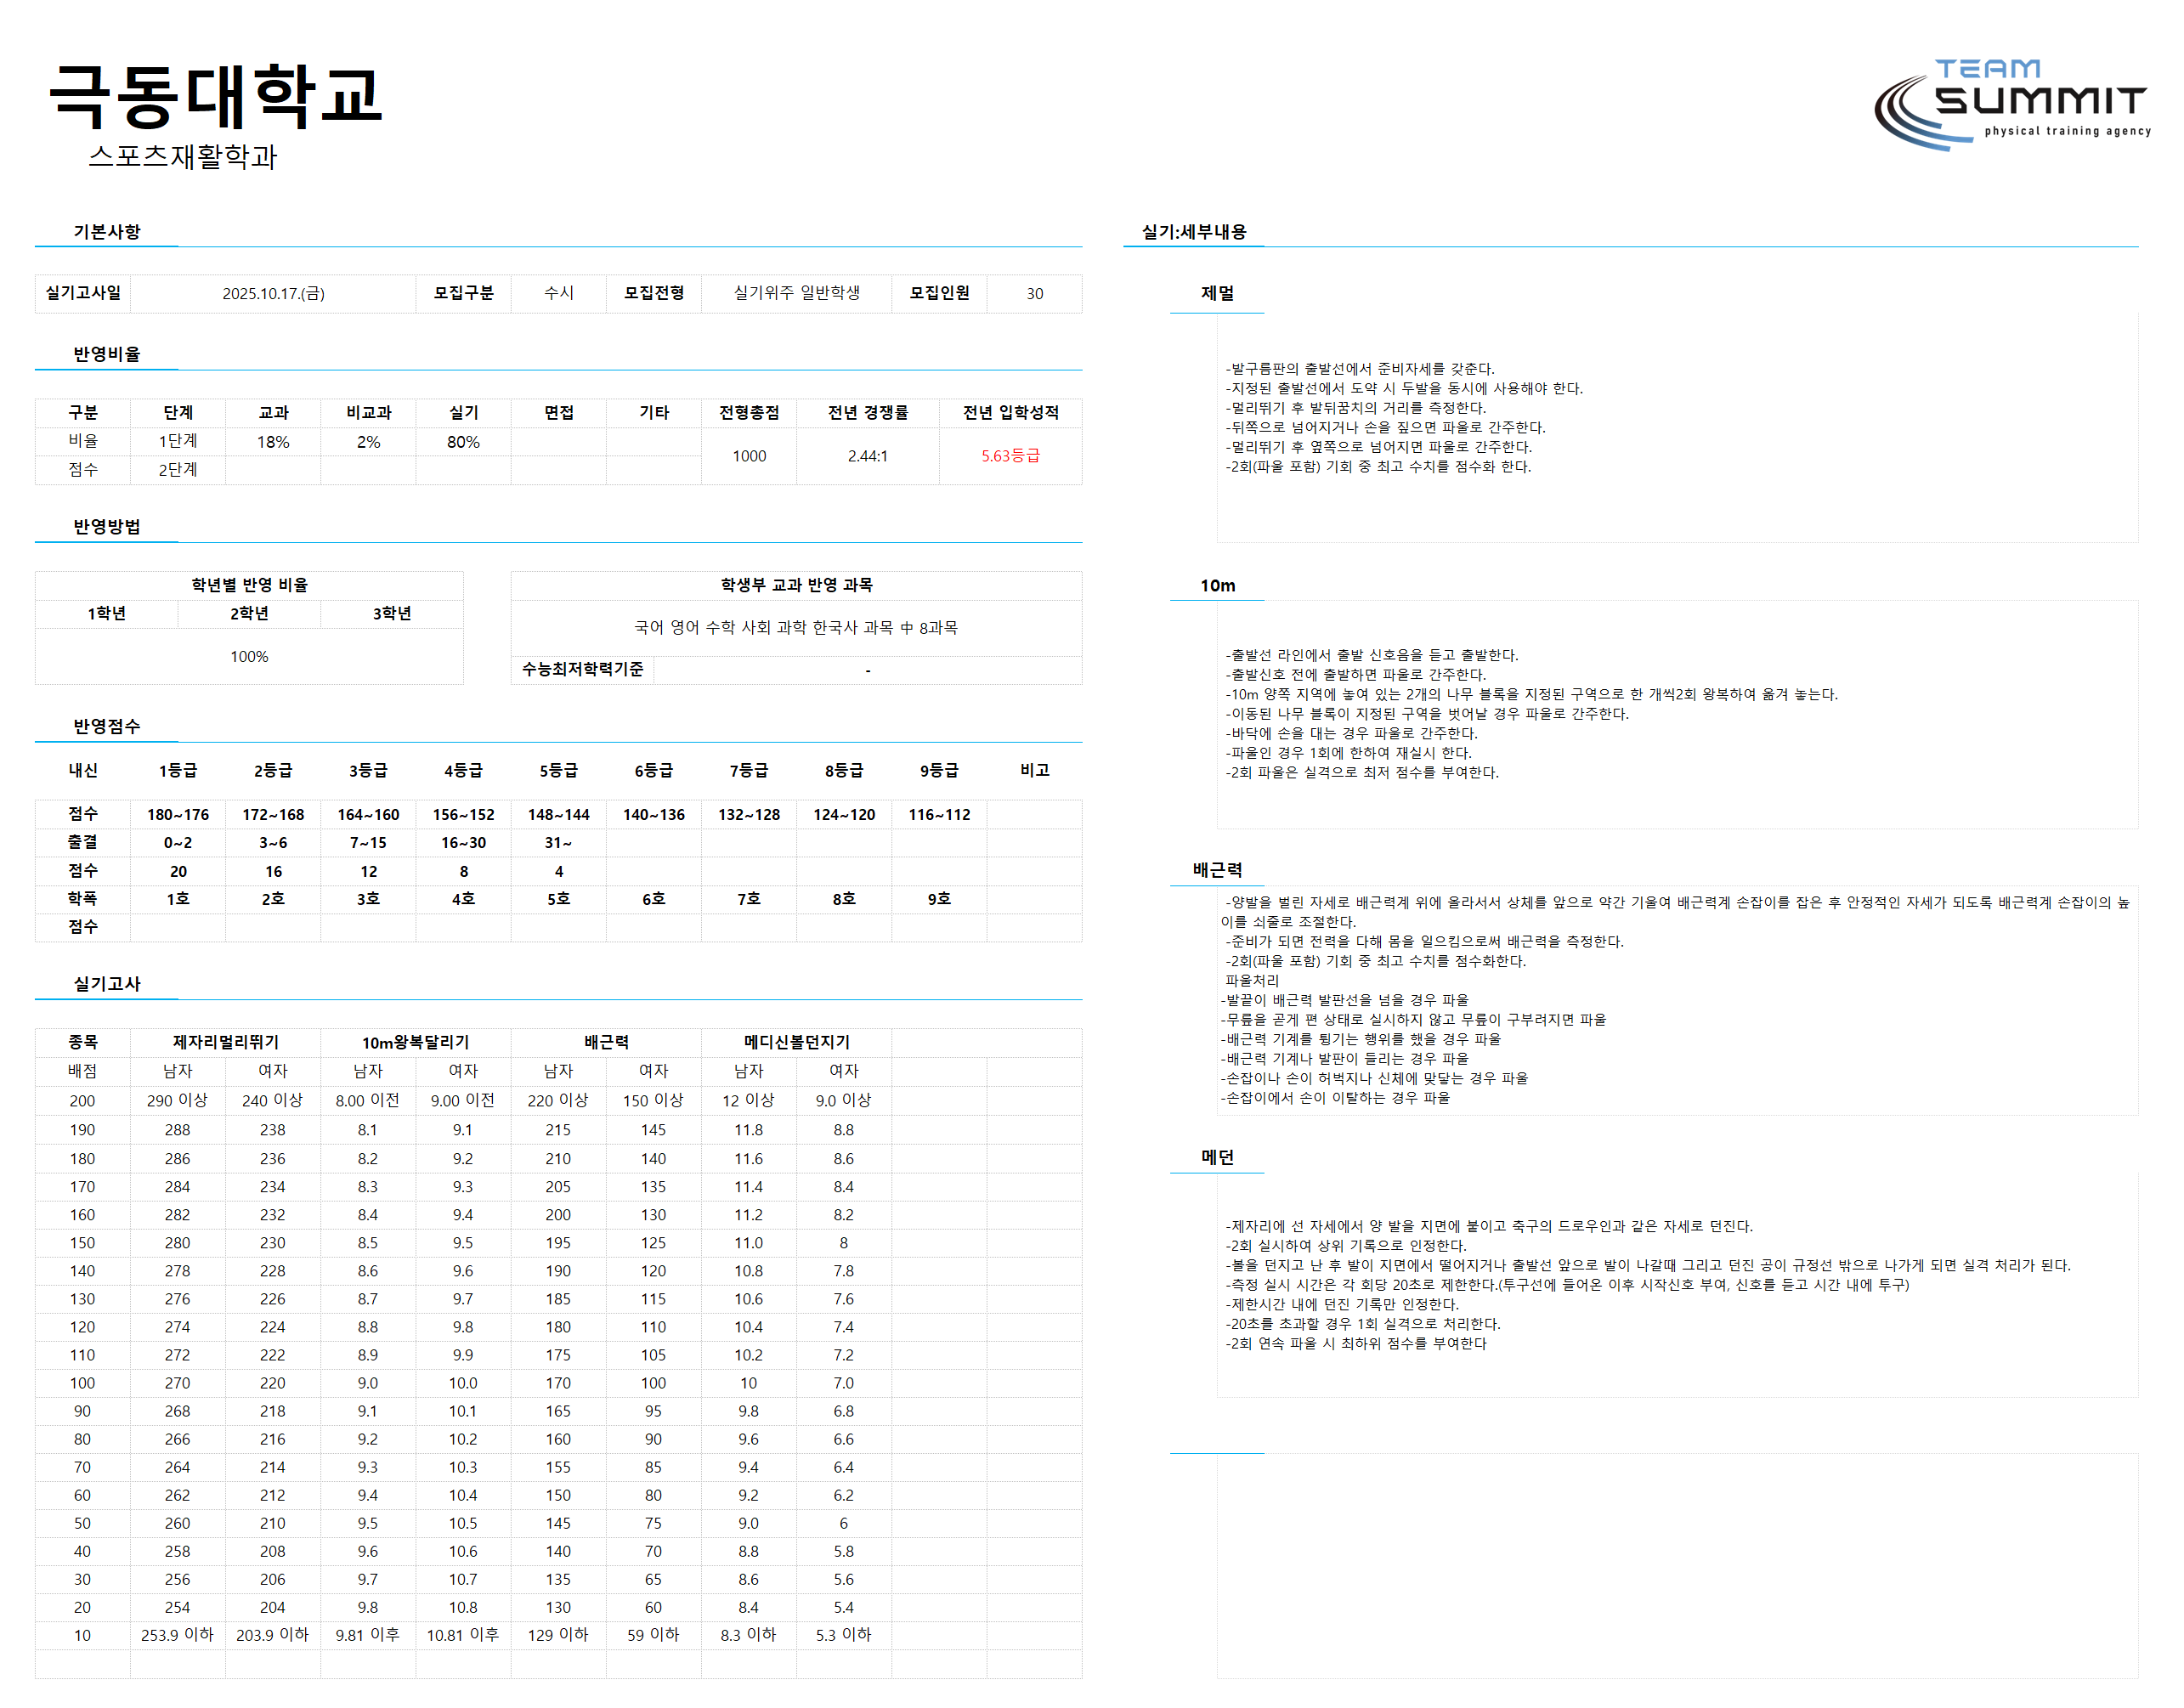This screenshot has width=2184, height=1708.
Task: Click the 7~15 attendance cell
Action: pos(368,843)
